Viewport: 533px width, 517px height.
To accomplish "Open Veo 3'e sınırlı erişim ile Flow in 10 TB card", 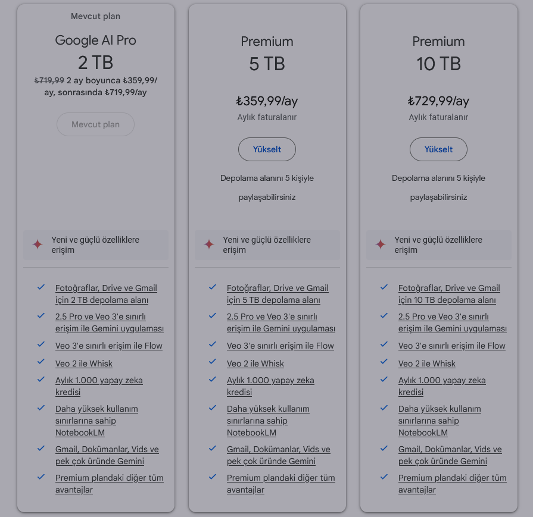I will click(x=452, y=346).
